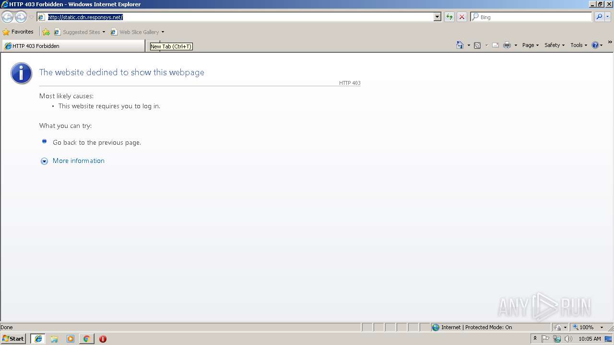The height and width of the screenshot is (345, 614).
Task: Click the Home icon in command bar
Action: point(460,45)
